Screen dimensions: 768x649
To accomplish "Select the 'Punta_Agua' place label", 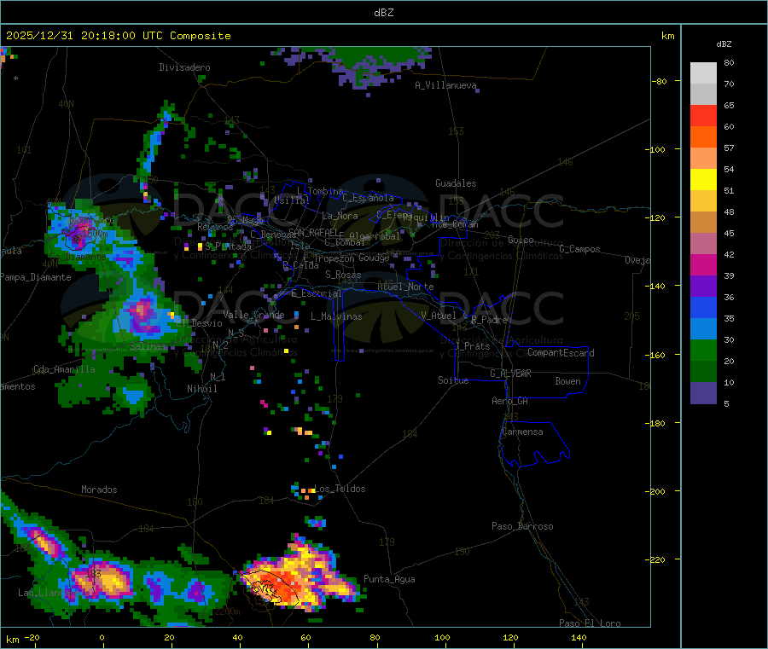I will (x=389, y=579).
